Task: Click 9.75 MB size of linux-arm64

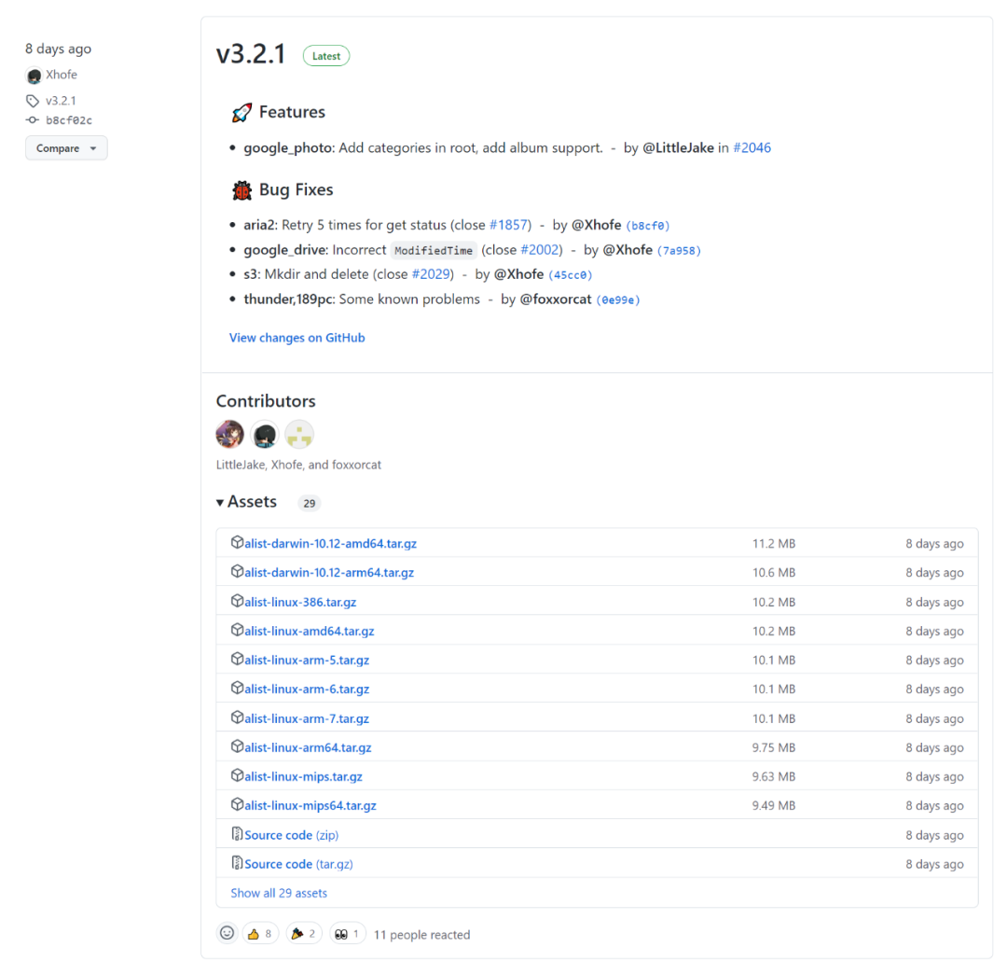Action: pos(774,747)
